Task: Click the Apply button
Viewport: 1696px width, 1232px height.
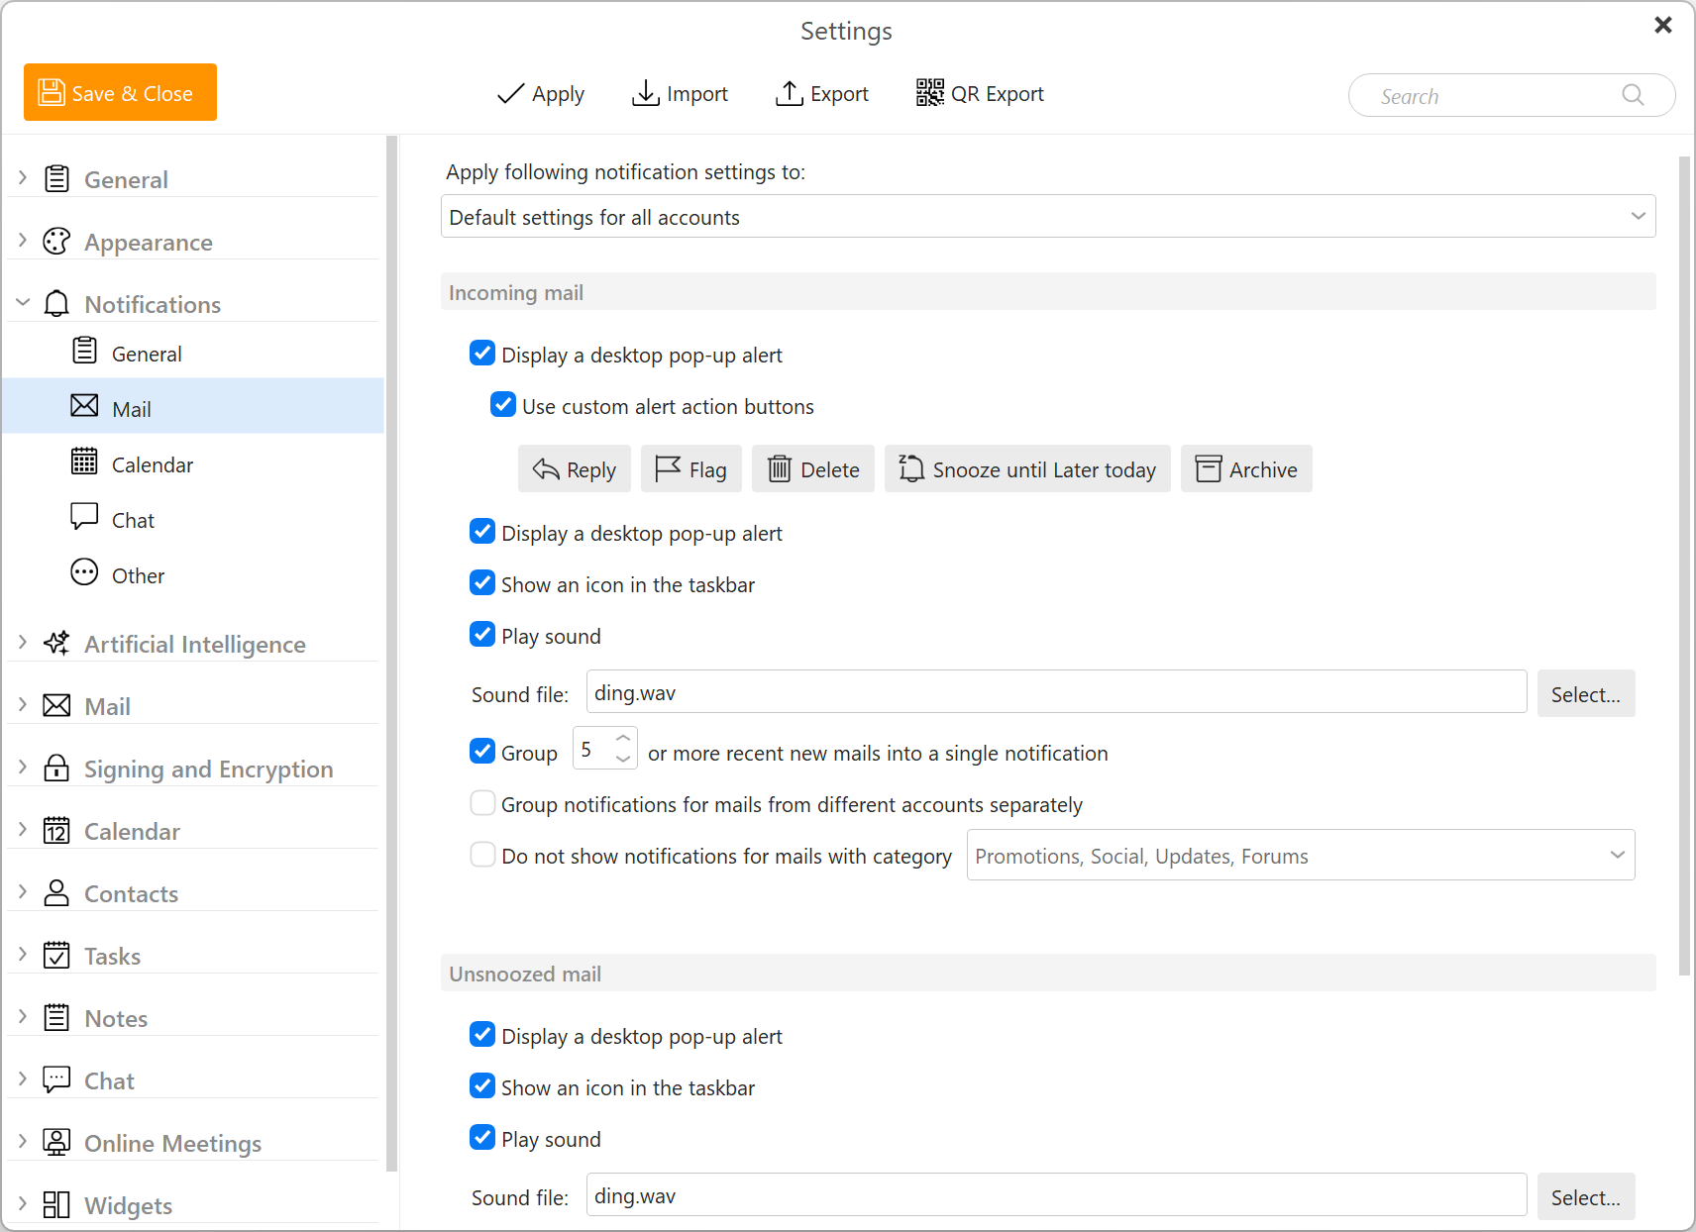Action: point(541,93)
